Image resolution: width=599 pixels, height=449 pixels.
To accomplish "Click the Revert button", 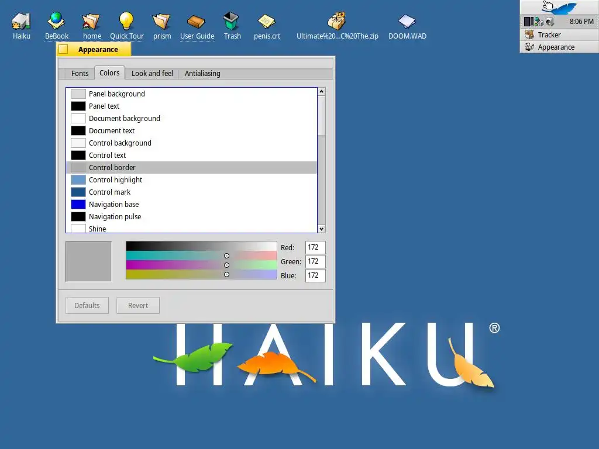I will click(x=138, y=305).
